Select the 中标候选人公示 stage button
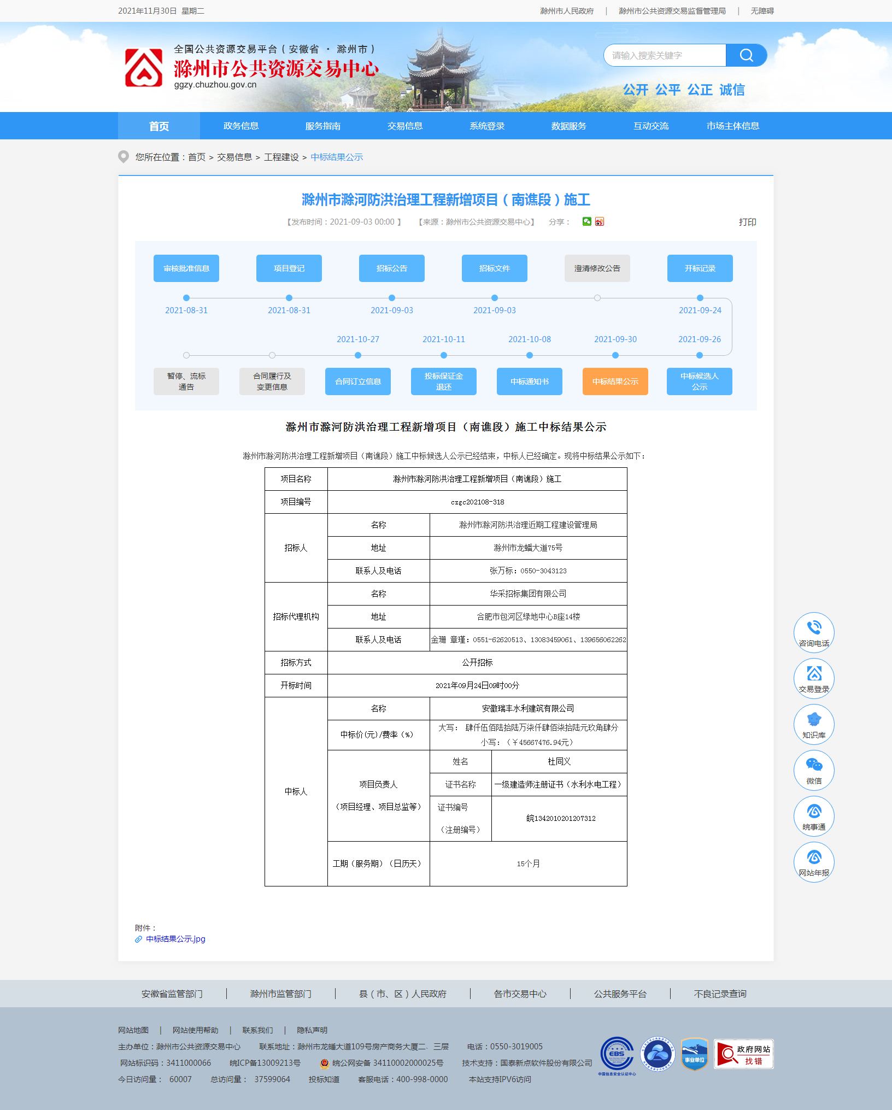The image size is (892, 1110). (700, 381)
